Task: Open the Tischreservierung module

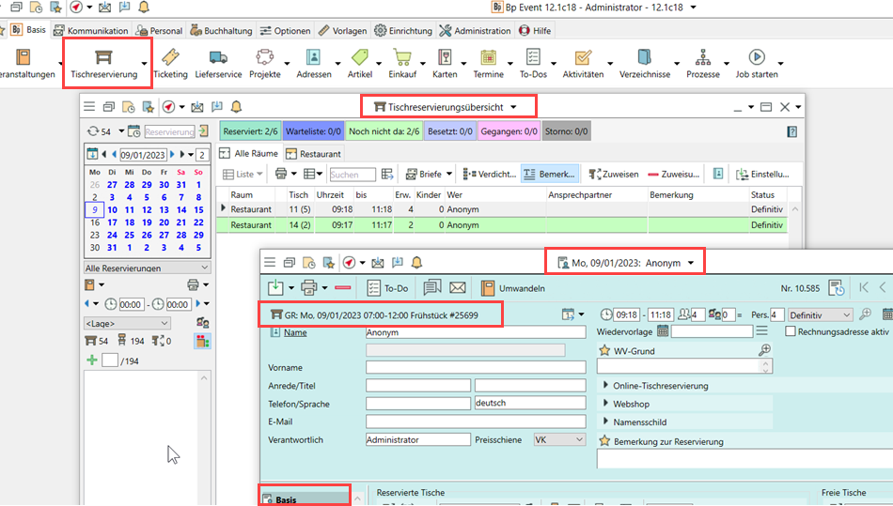Action: click(103, 63)
